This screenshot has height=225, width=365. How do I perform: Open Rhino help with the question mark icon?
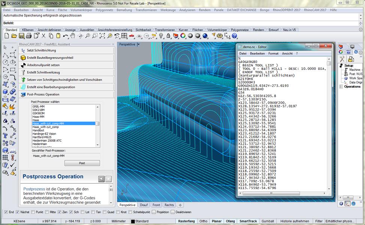click(x=234, y=36)
